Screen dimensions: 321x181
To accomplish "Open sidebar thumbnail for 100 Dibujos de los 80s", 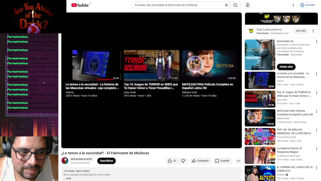I will (x=260, y=137).
